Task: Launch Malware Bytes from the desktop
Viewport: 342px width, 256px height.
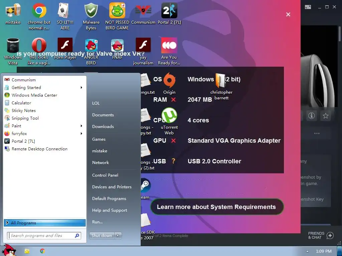Action: point(91,16)
